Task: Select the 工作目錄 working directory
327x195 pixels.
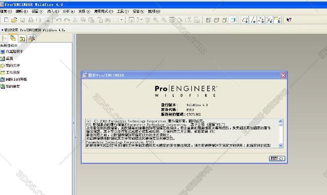Action: coord(10,72)
